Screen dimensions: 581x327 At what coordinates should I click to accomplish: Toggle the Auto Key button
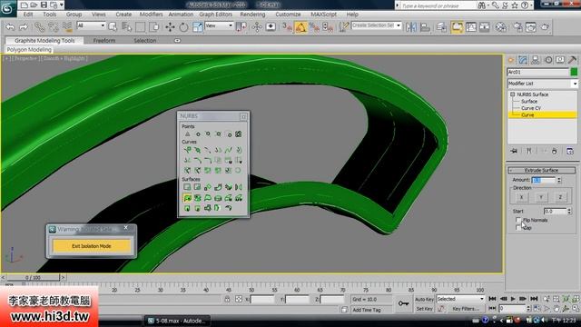[424, 299]
